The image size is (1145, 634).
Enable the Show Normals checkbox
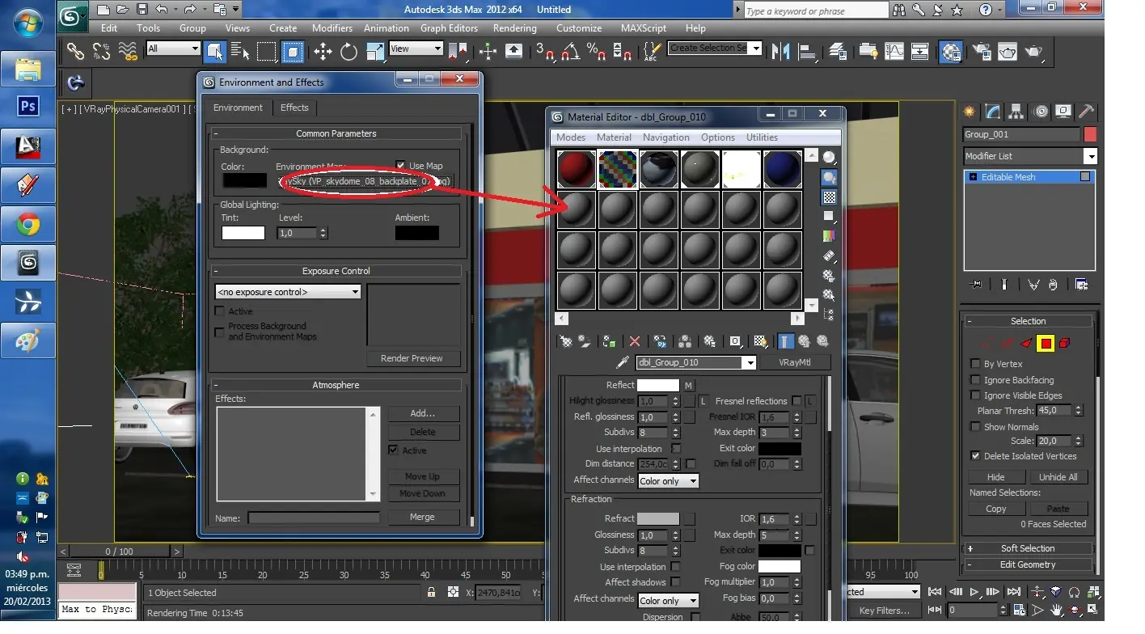975,426
